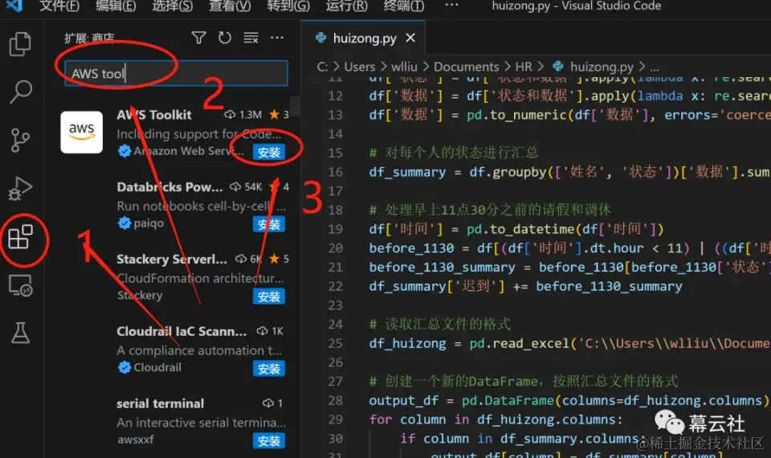Click the extensions list scrollbar thumb
771x458 pixels.
(x=295, y=105)
